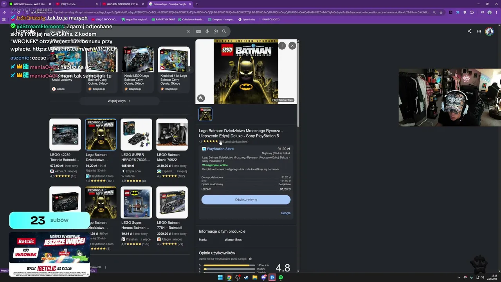This screenshot has width=501, height=282.
Task: Open Chrome from the taskbar
Action: click(x=229, y=278)
